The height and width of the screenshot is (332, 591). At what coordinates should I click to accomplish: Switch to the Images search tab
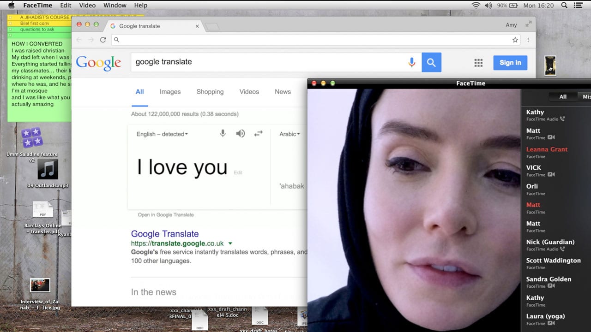pyautogui.click(x=170, y=92)
